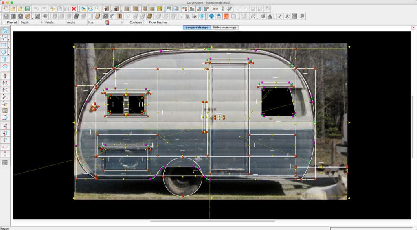
Task: Click the horizontal scrollbar below the canvas
Action: [x=212, y=221]
